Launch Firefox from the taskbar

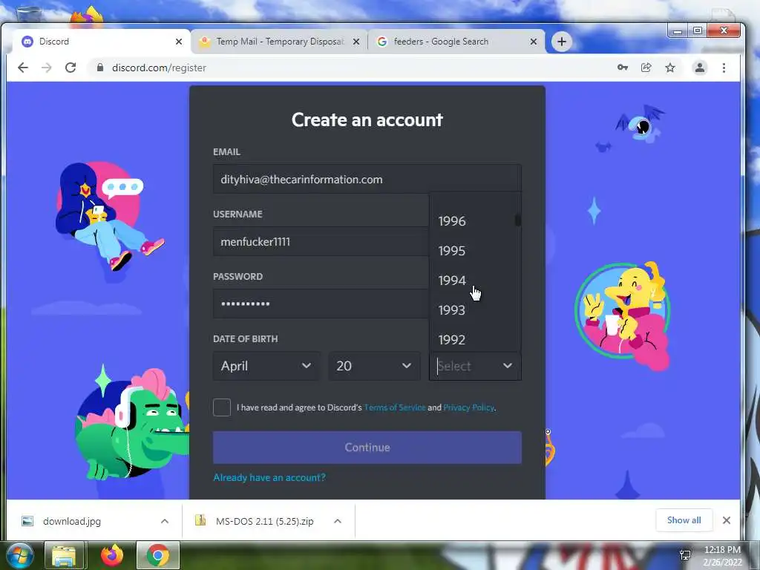(x=112, y=555)
